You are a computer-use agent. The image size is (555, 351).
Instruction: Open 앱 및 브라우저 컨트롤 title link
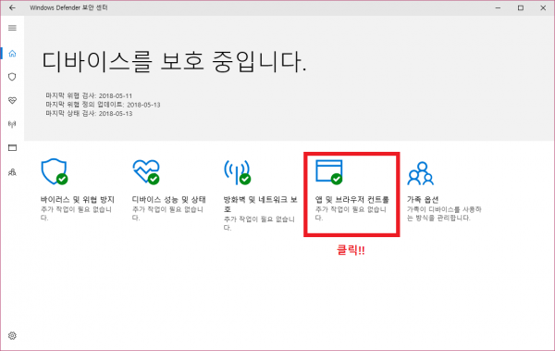[x=352, y=200]
